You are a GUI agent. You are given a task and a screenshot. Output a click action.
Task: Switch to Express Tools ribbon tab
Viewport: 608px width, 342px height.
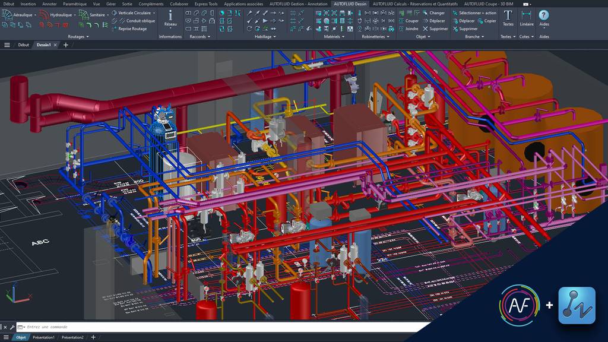click(206, 4)
